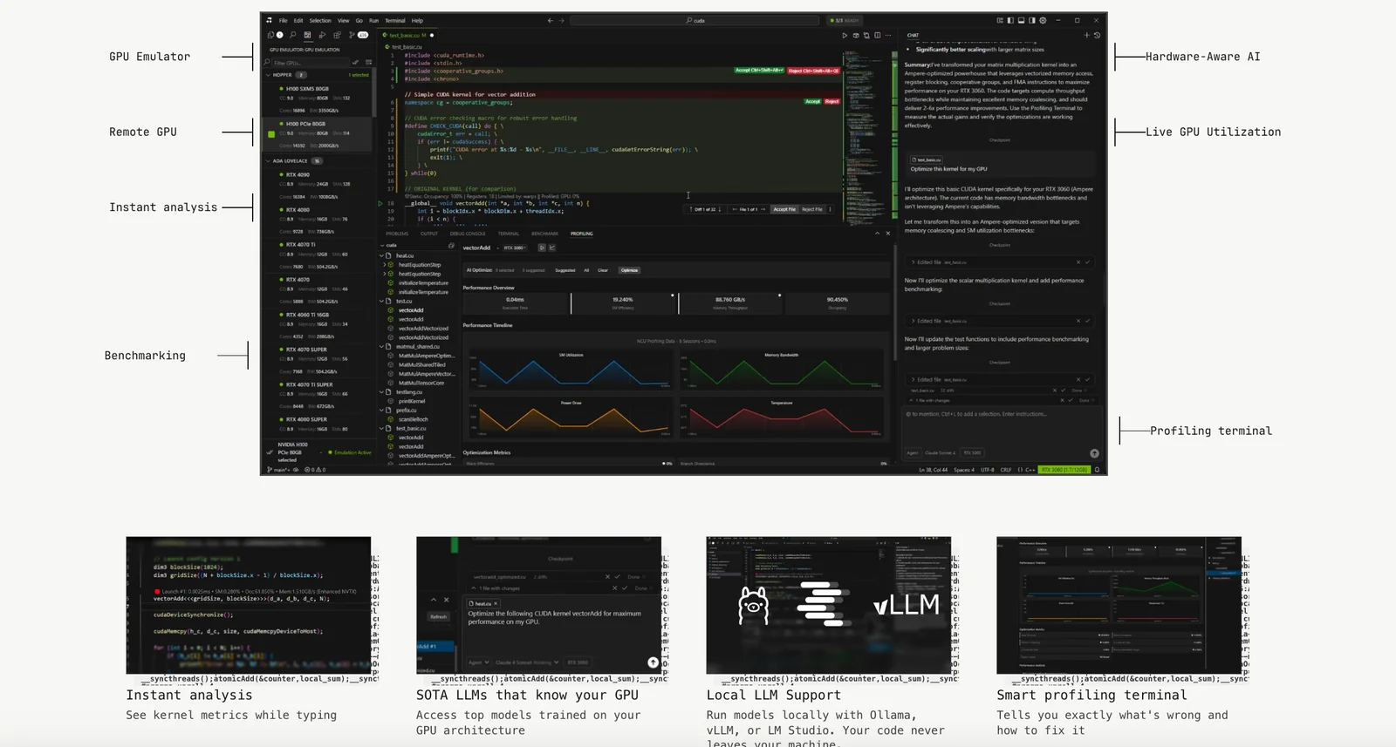Open the Extensions icon in the activity bar
This screenshot has width=1396, height=747.
[337, 35]
